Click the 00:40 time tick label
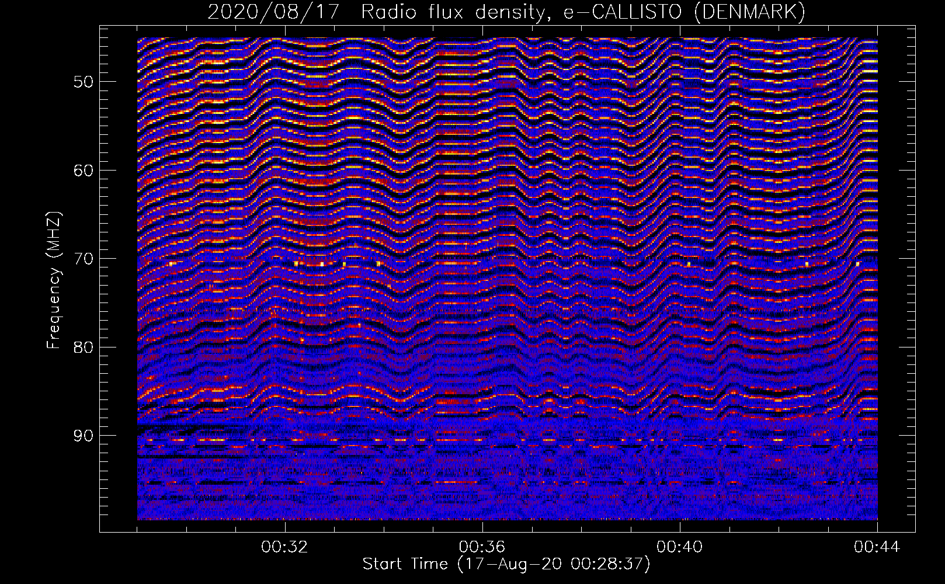The image size is (945, 584). click(680, 547)
